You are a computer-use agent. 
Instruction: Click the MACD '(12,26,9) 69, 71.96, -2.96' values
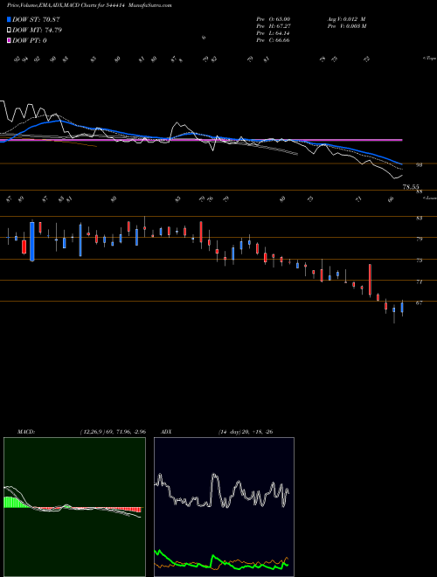point(113,432)
